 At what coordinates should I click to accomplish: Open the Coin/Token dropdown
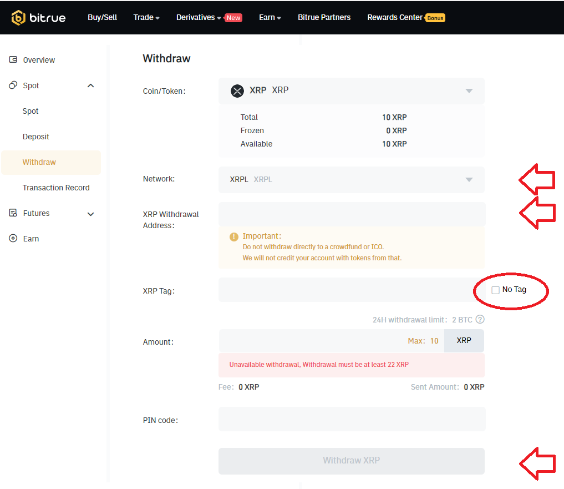point(469,91)
